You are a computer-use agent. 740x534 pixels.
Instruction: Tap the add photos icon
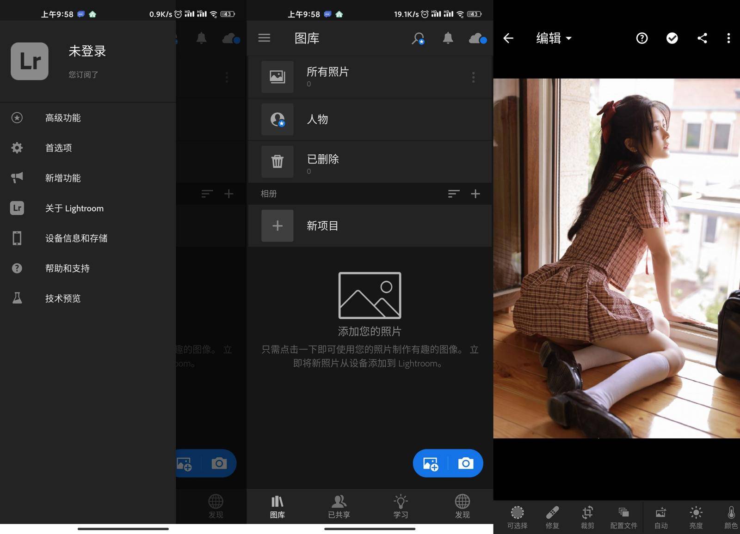430,463
